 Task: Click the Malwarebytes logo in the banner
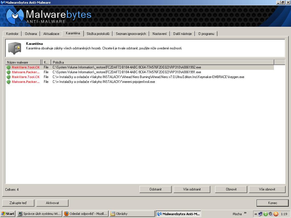point(15,16)
